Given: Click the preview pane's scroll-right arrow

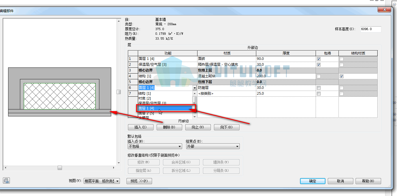Looking at the screenshot, I should tap(114, 168).
